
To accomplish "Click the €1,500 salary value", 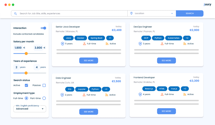I will coord(116,81).
